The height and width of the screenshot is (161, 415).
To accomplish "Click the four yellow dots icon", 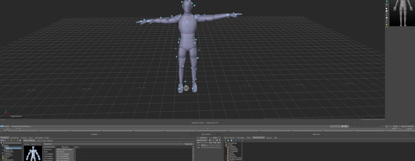I will [387, 27].
